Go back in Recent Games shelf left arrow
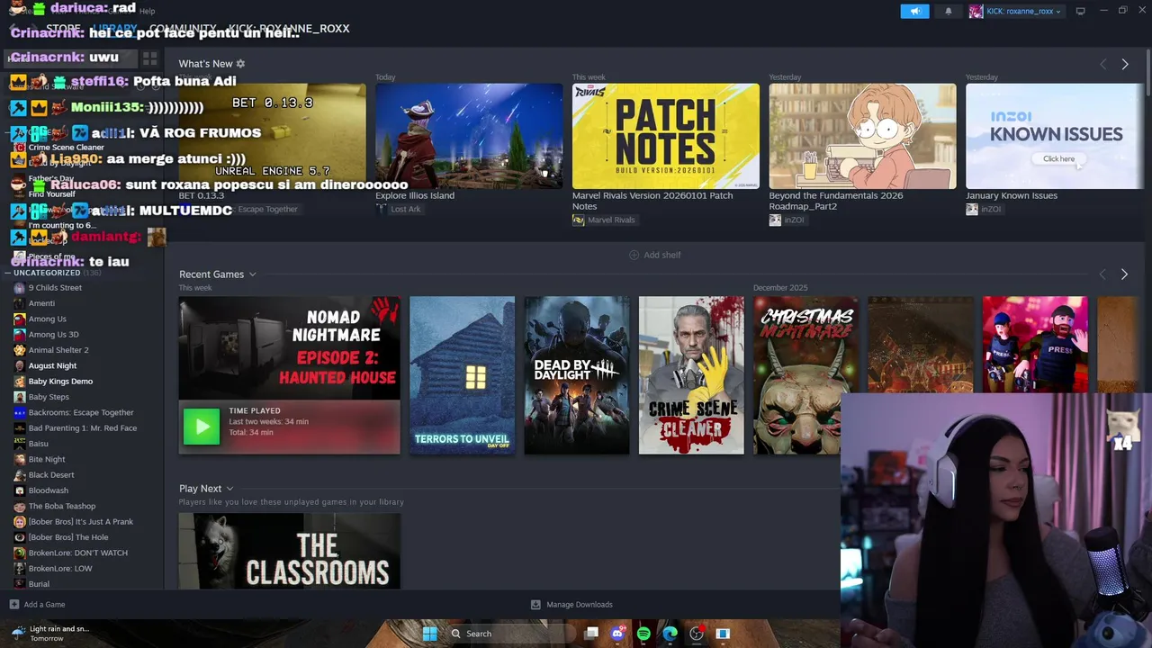This screenshot has height=648, width=1152. coord(1102,274)
